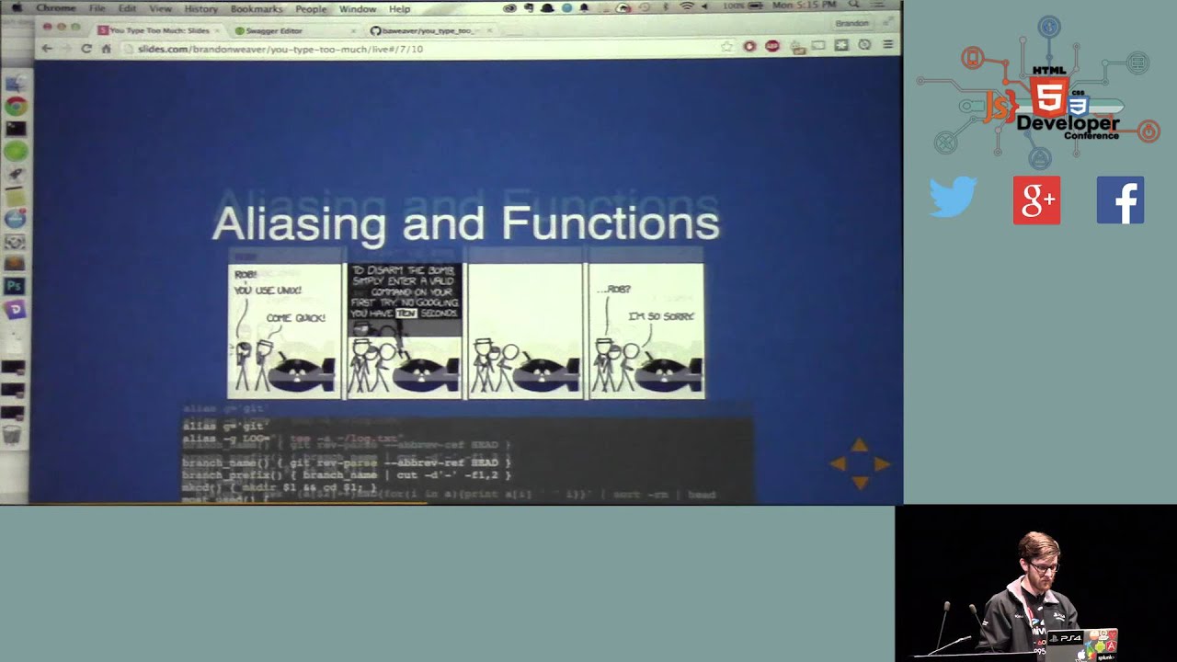Navigate to previous slide with left arrow

839,464
